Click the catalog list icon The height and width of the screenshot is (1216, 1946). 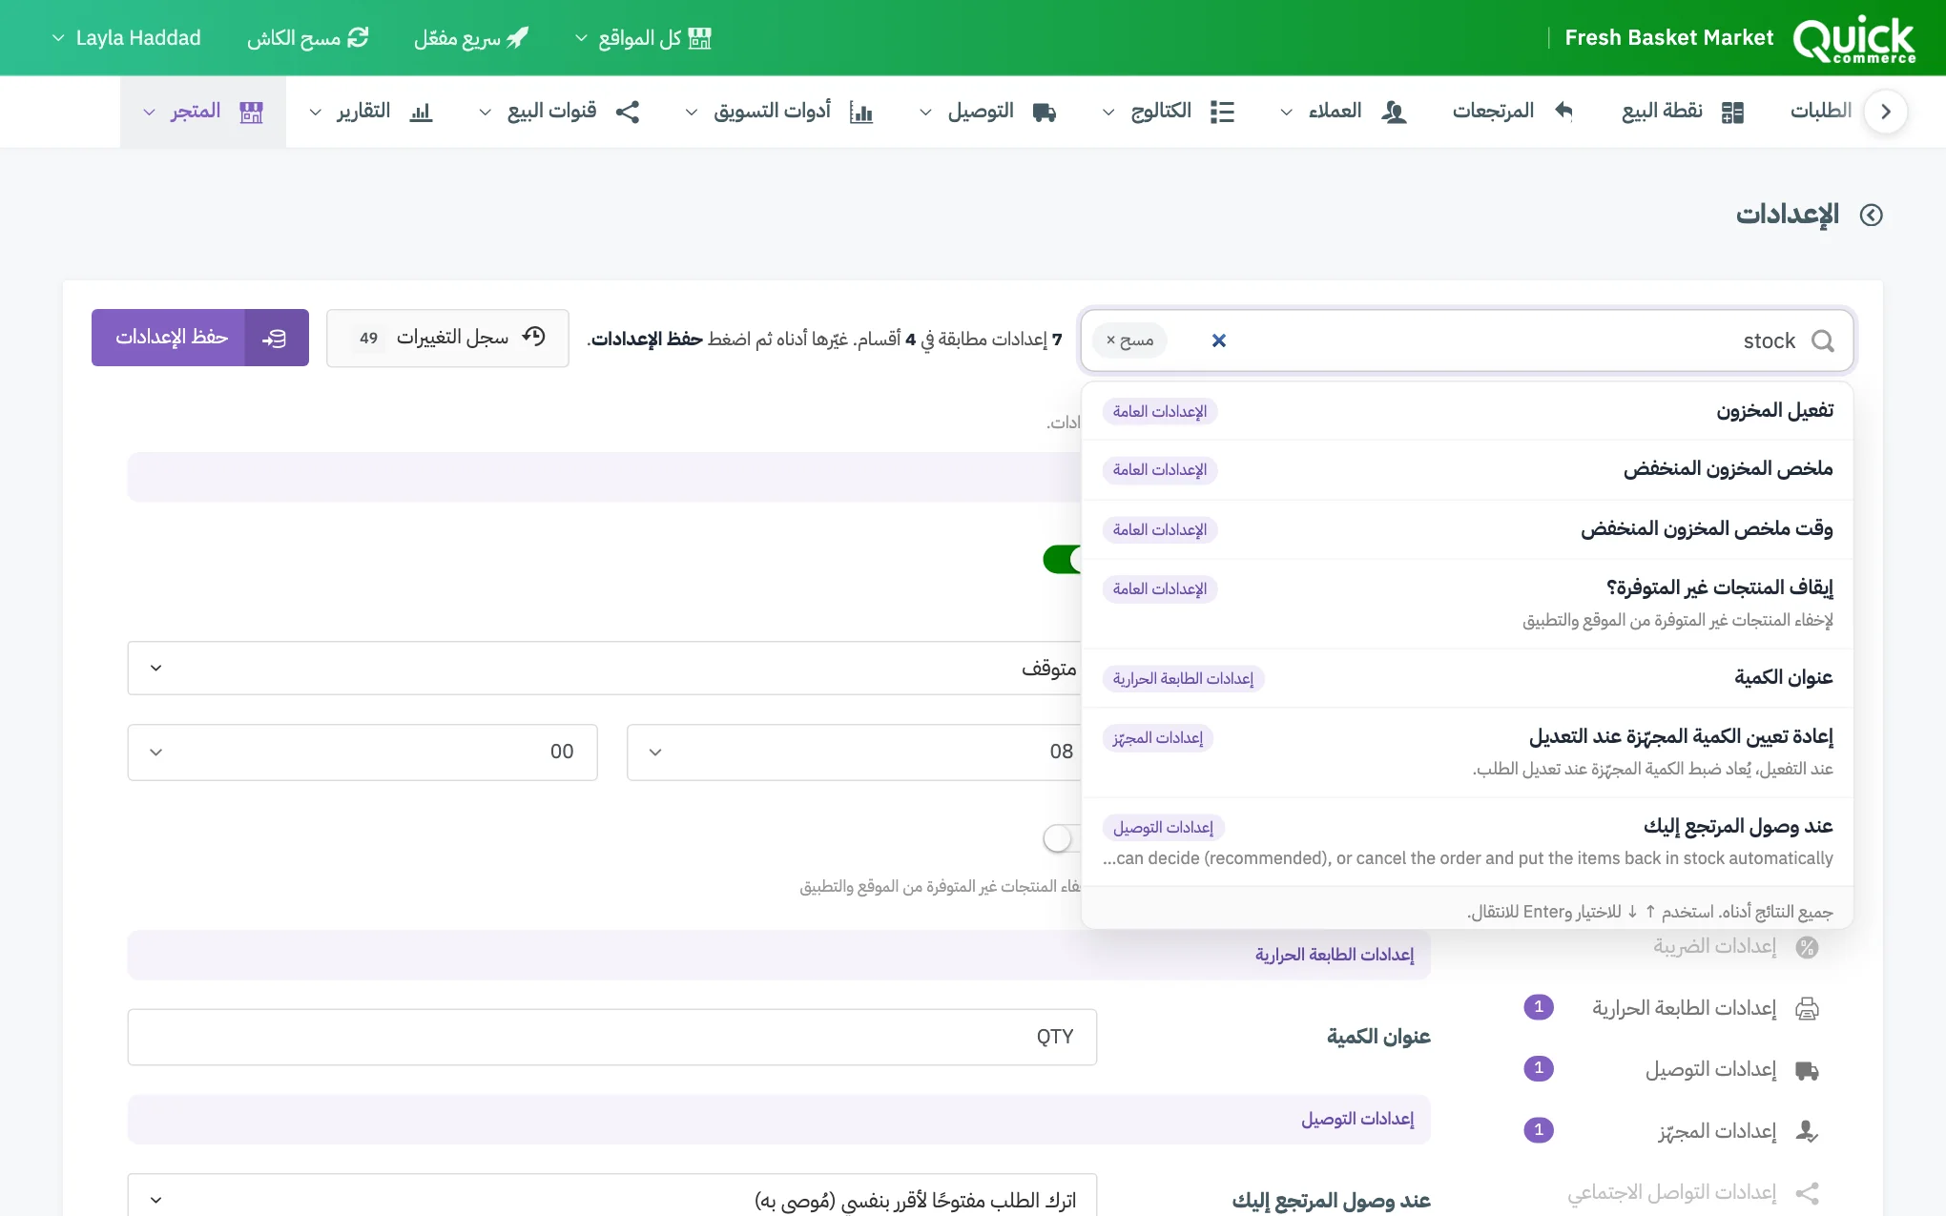pyautogui.click(x=1222, y=112)
